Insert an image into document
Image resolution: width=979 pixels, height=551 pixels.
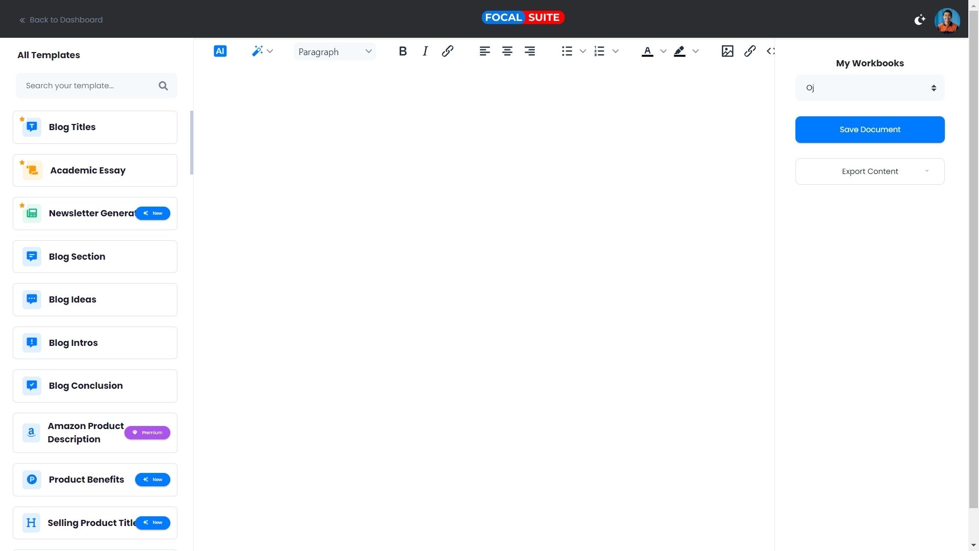[x=727, y=51]
